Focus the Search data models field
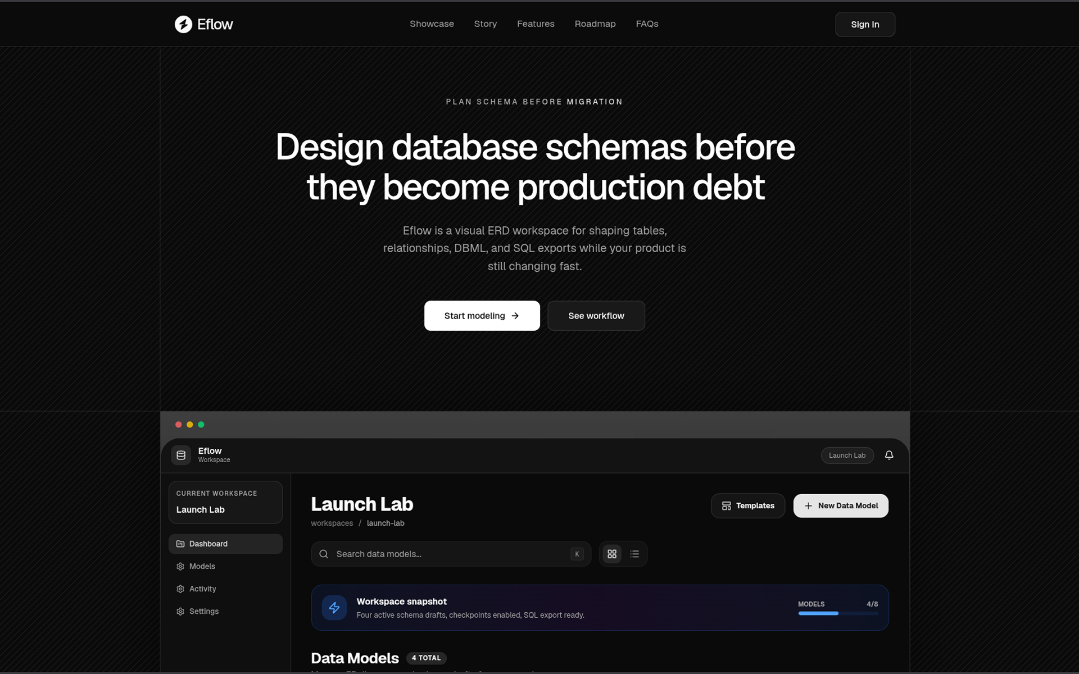The image size is (1079, 674). 451,554
